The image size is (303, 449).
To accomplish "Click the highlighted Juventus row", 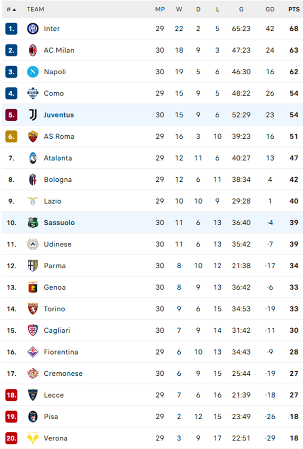I will (x=151, y=115).
